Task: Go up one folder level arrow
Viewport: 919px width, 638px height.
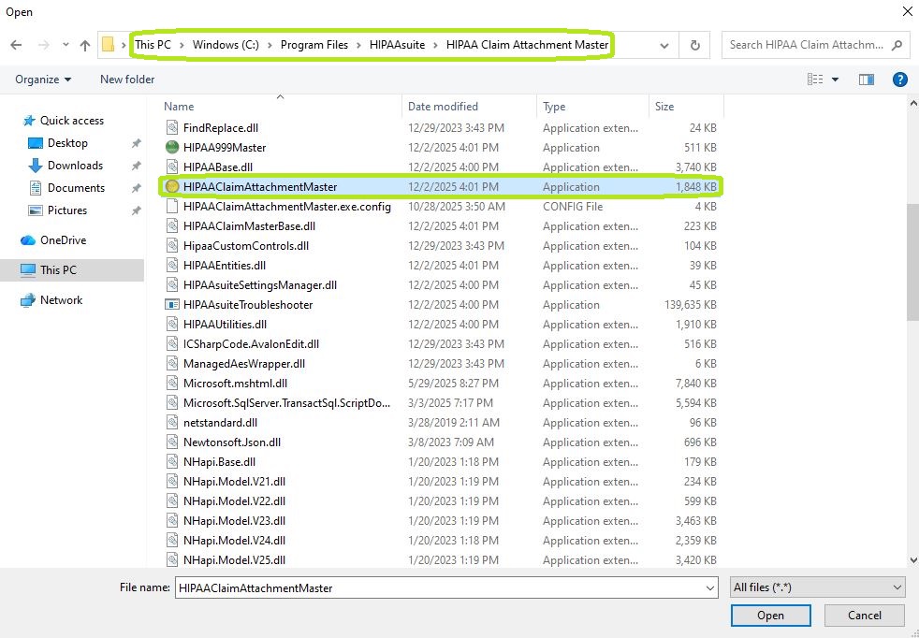Action: click(x=85, y=45)
